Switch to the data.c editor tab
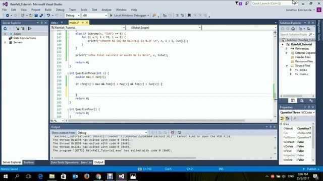The width and height of the screenshot is (323, 181). tap(55, 23)
